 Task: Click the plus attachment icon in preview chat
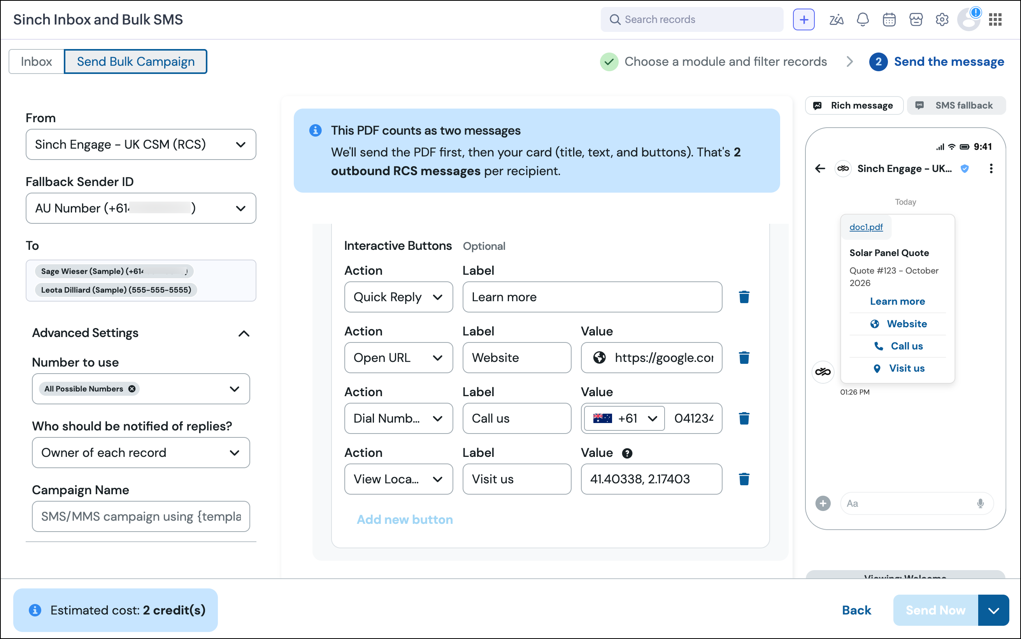[x=823, y=503]
